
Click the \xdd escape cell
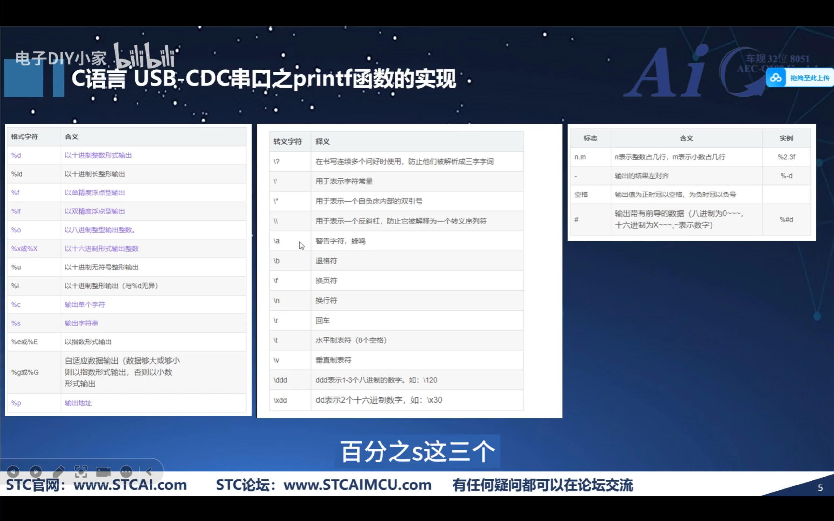(290, 400)
